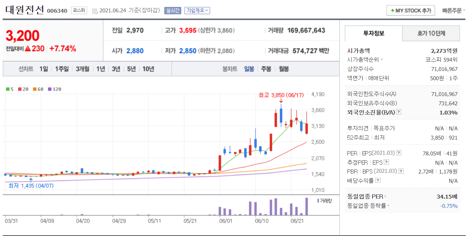This screenshot has height=236, width=467.
Task: Click the 코스피 594위 rank value
Action: click(x=442, y=59)
